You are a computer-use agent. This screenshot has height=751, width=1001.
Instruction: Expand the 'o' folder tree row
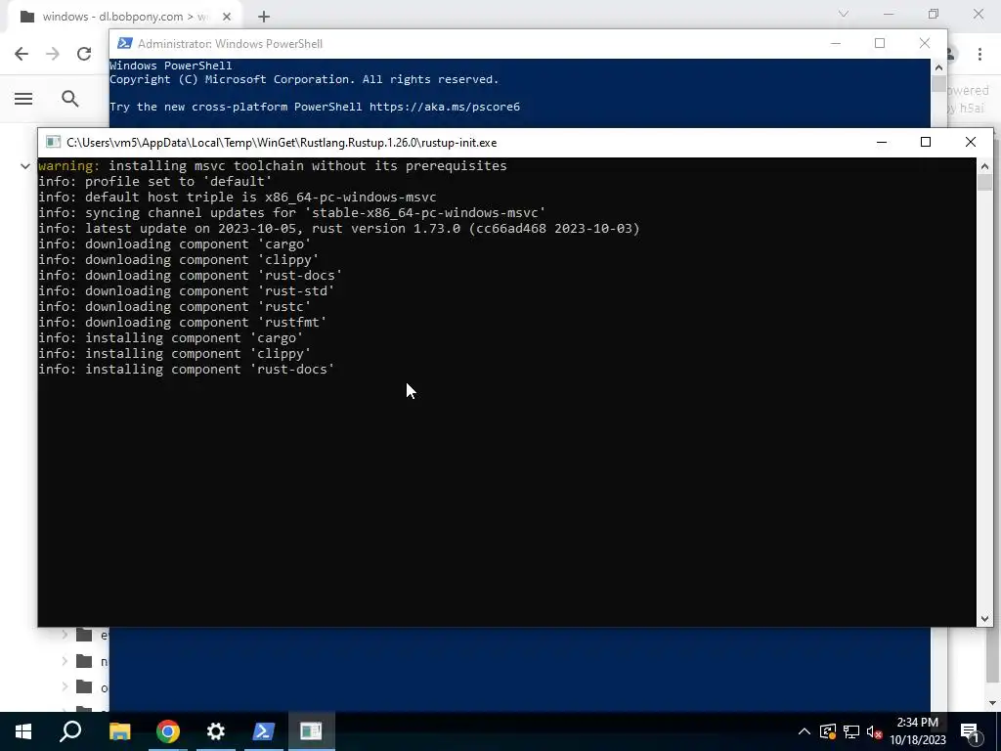pos(65,687)
